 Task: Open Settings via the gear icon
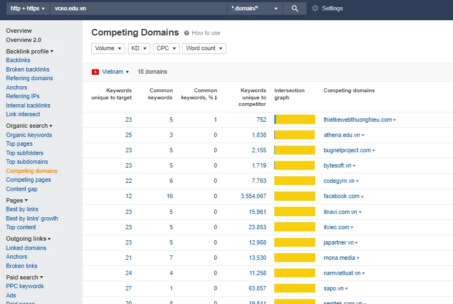pos(315,9)
